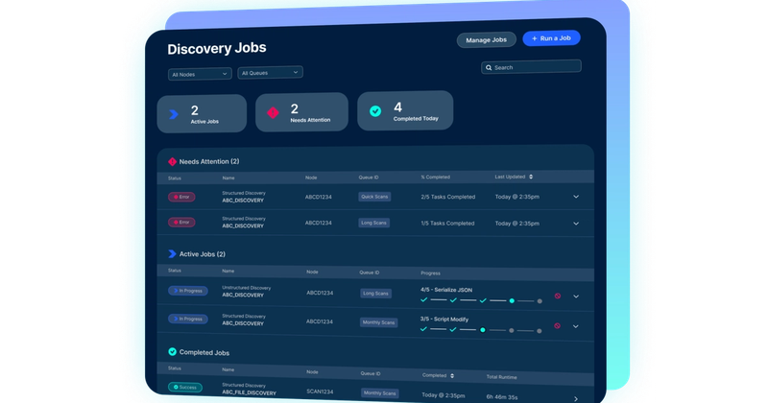Click the Success badge of ABC_FILE_DISCOVERY
The image size is (768, 403).
[x=184, y=388]
